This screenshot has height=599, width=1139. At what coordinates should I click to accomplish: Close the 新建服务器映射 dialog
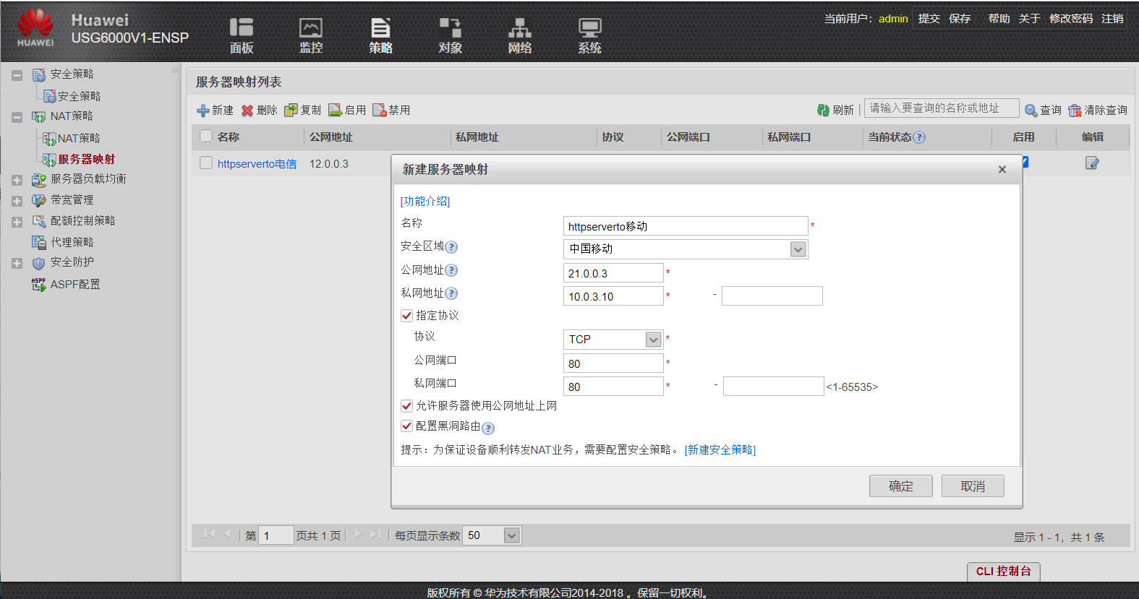[x=1002, y=170]
